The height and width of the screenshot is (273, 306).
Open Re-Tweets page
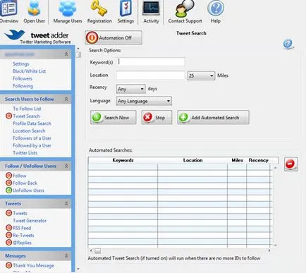[23, 235]
